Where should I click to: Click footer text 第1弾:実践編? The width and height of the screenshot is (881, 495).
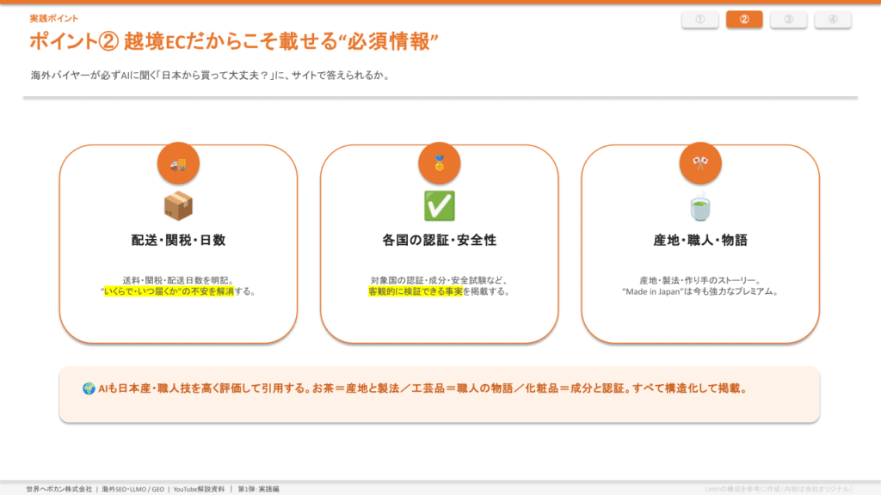pyautogui.click(x=258, y=489)
